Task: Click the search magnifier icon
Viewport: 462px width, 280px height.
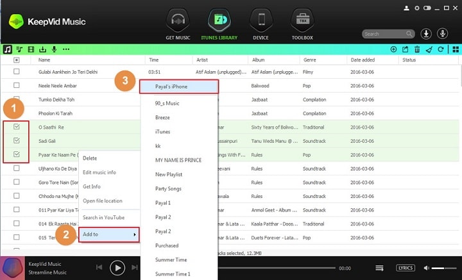Action: (409, 34)
